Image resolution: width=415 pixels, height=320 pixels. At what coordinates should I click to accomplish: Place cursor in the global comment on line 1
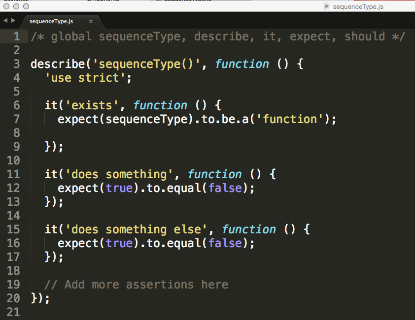point(217,36)
